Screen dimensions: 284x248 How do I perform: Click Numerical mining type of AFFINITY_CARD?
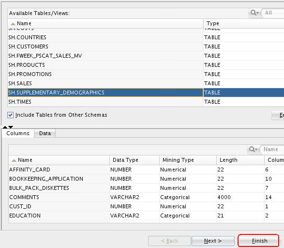click(x=173, y=170)
